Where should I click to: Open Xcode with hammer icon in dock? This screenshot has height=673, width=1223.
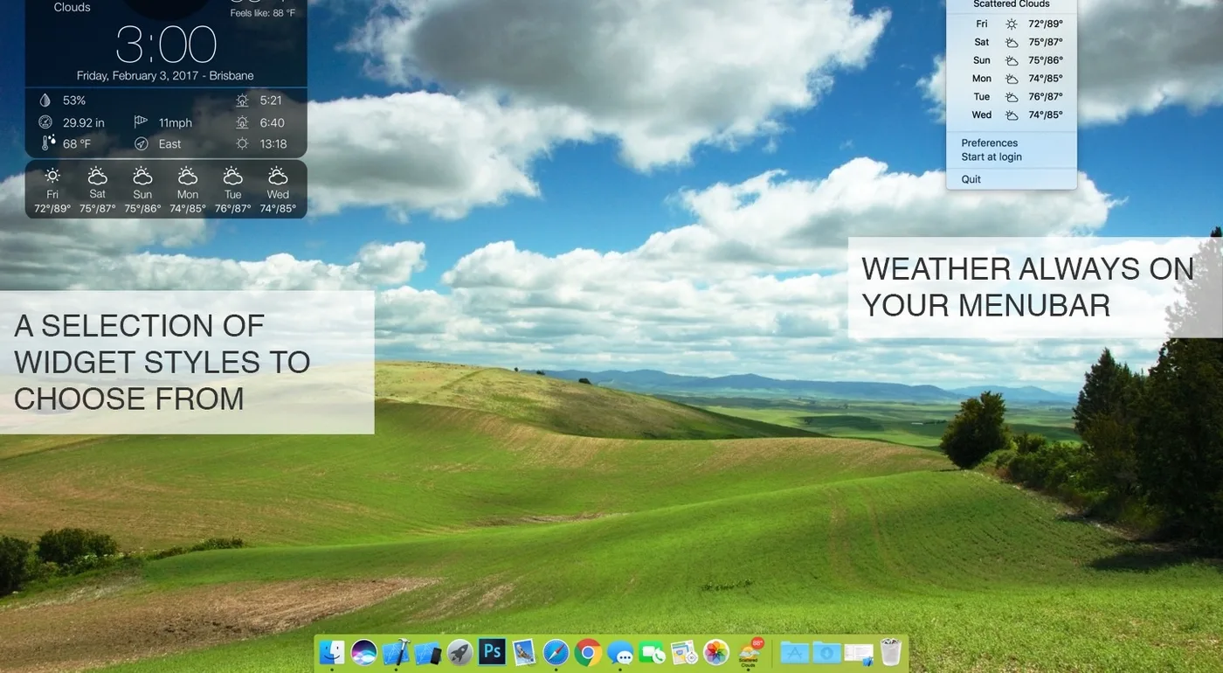[397, 652]
